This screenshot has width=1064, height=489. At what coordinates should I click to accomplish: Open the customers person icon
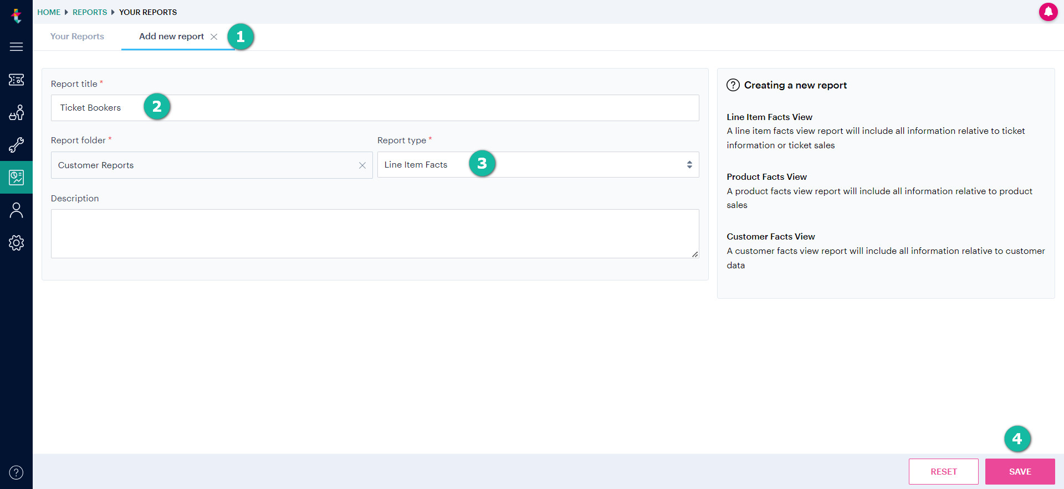tap(17, 210)
